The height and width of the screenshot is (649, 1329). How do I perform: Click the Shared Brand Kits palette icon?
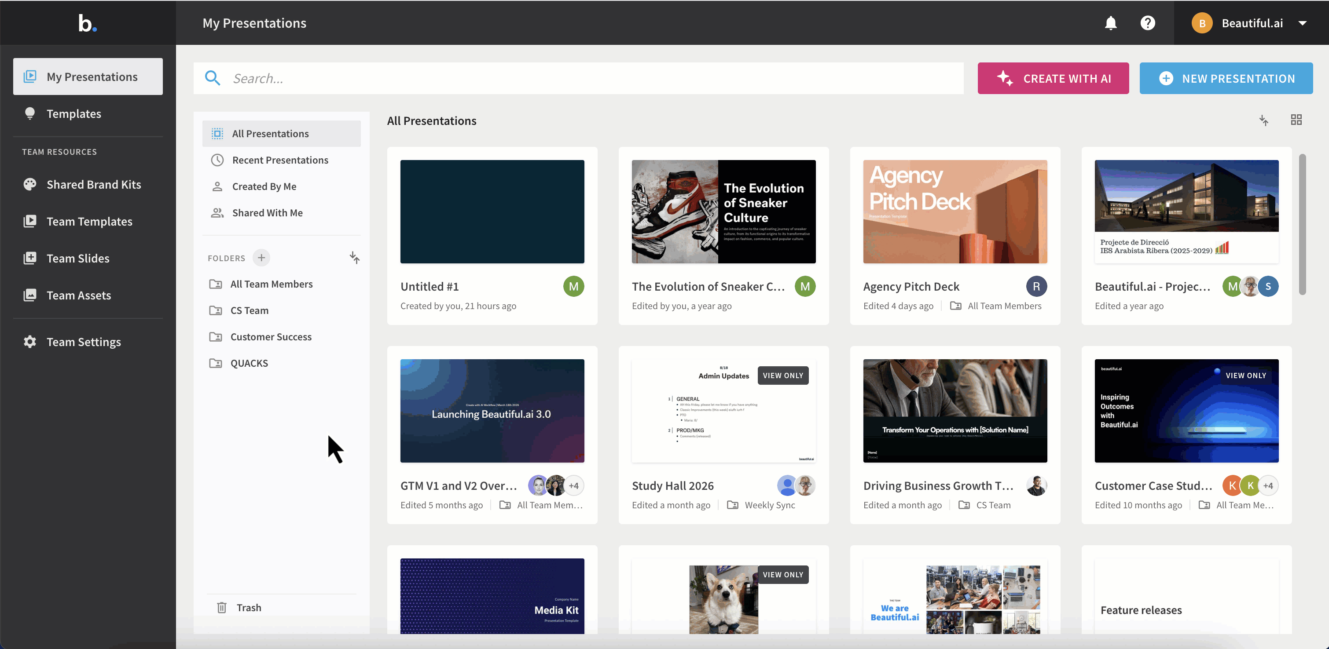pos(30,185)
